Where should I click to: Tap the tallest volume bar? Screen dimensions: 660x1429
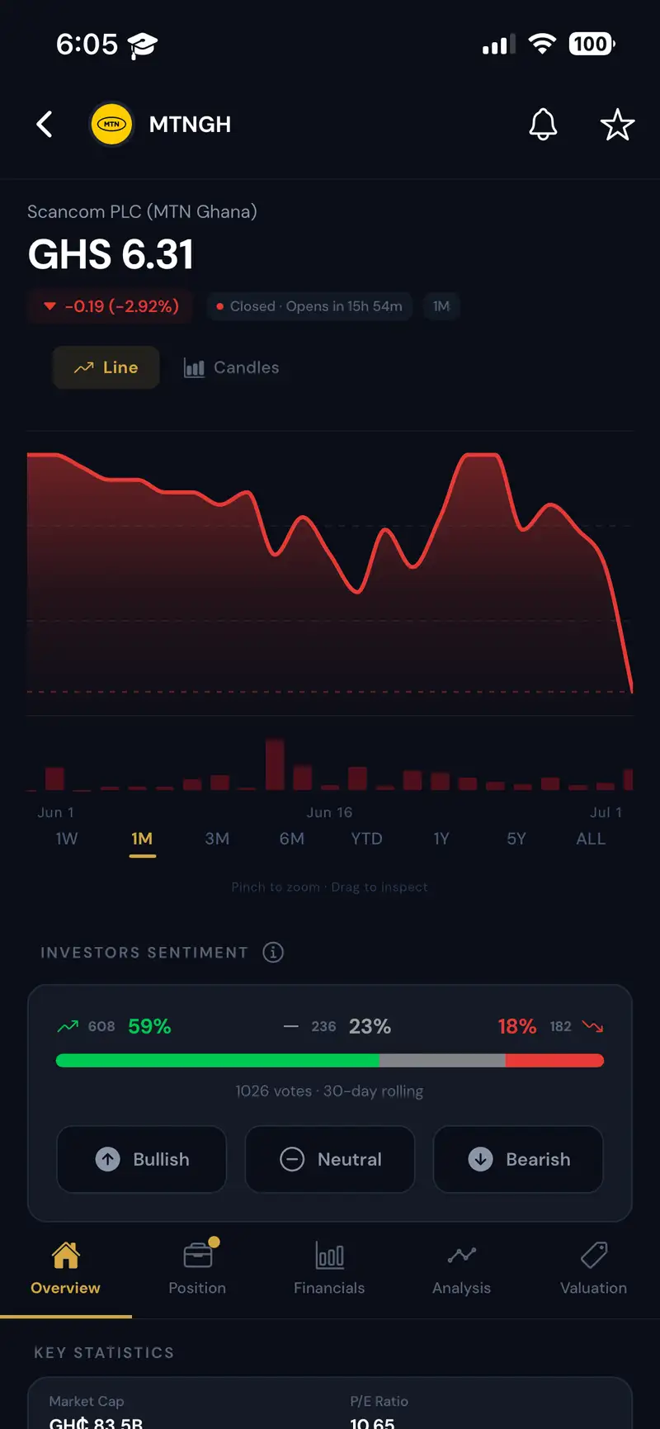pos(275,764)
